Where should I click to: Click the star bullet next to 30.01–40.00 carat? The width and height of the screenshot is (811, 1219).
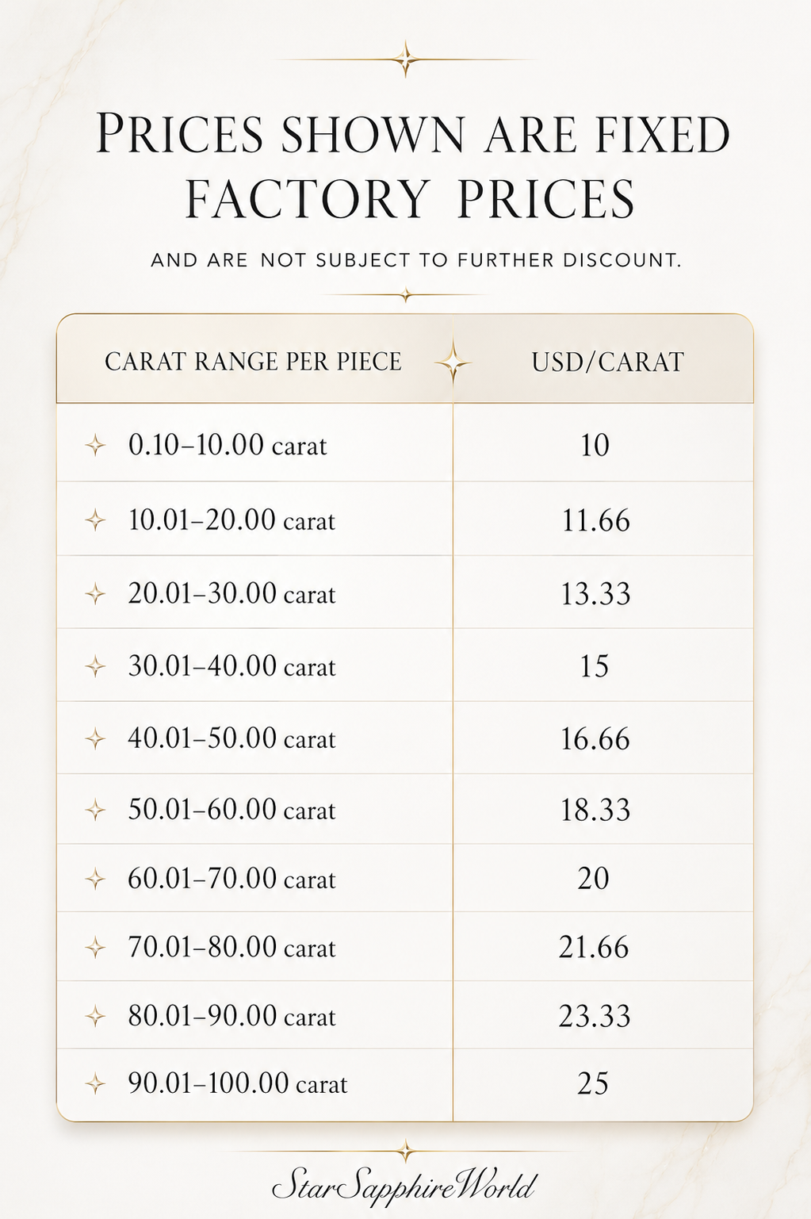click(95, 666)
